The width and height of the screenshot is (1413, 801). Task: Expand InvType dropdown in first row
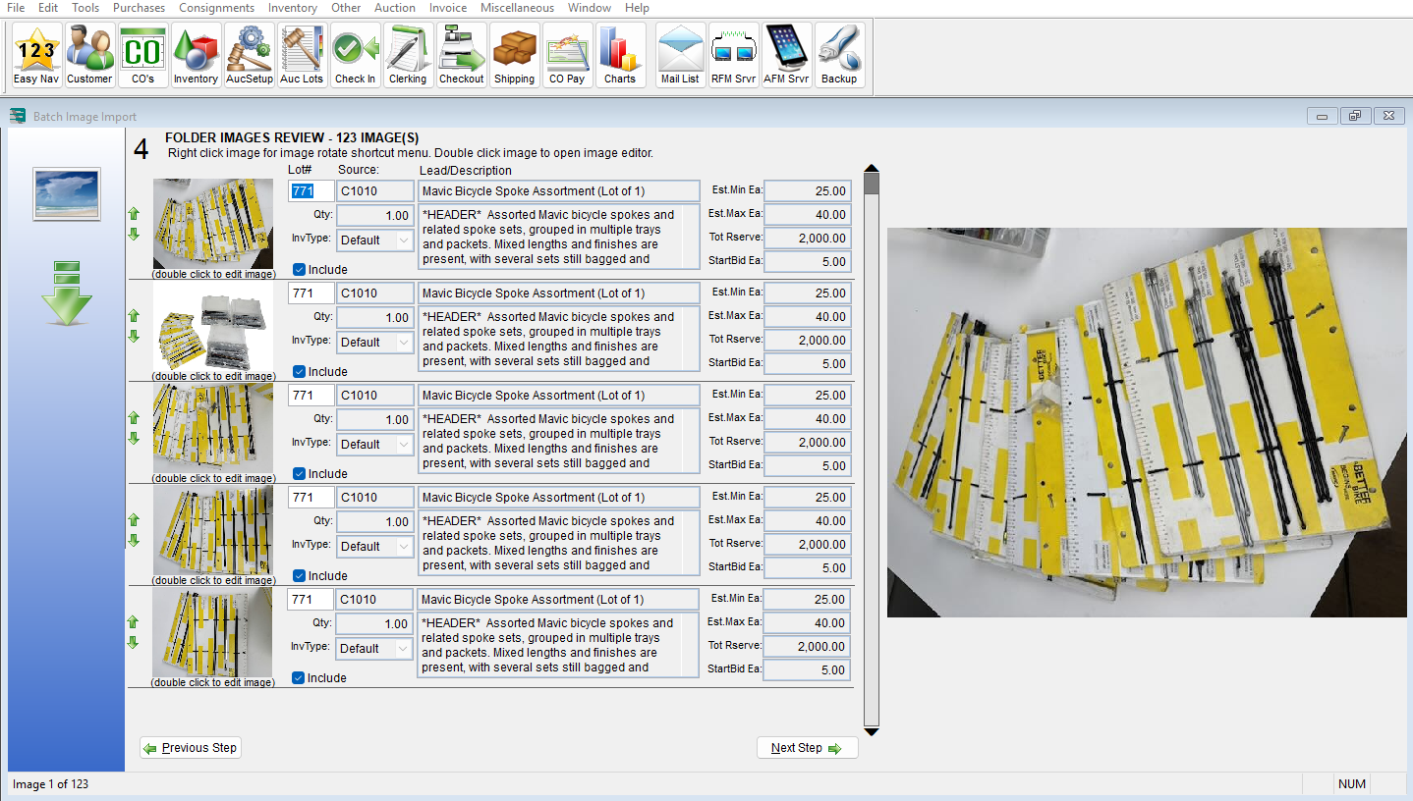click(404, 240)
